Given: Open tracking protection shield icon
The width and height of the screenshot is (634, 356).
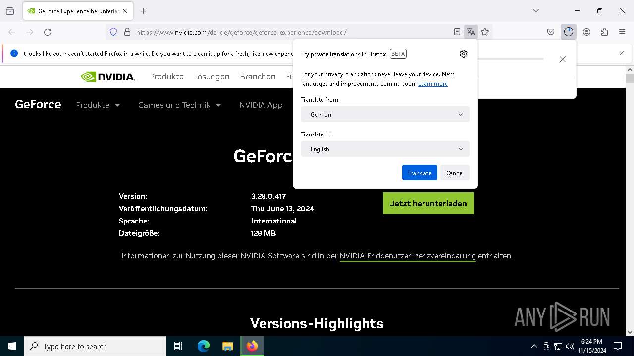Looking at the screenshot, I should click(113, 32).
